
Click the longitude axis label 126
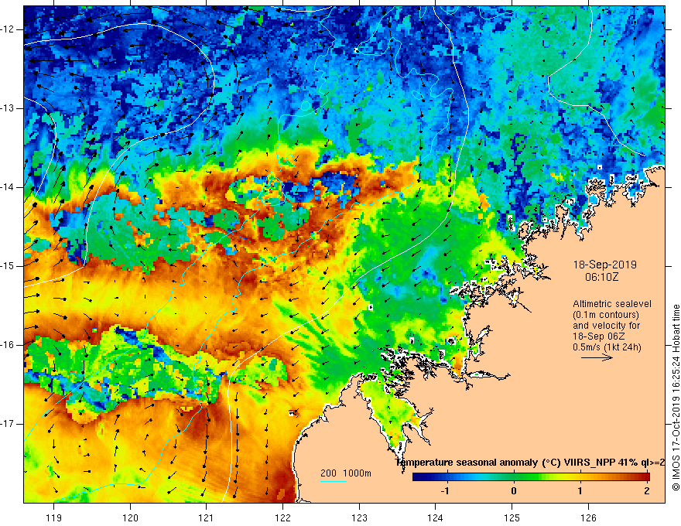[x=588, y=517]
